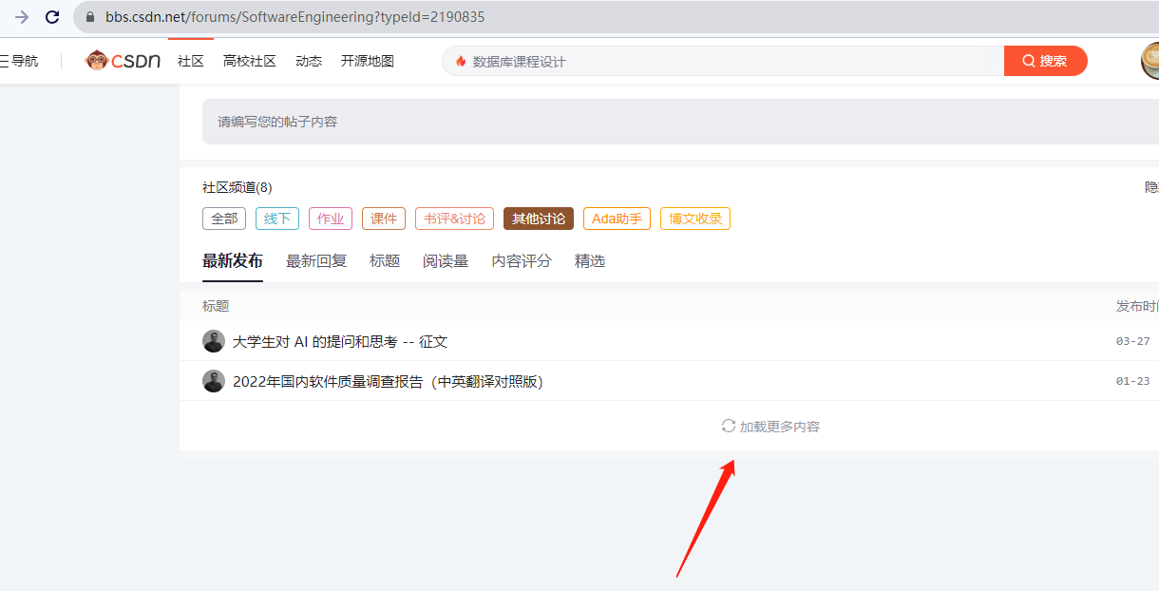Click the browser address bar URL
Viewport: 1159px width, 591px height.
[x=294, y=17]
